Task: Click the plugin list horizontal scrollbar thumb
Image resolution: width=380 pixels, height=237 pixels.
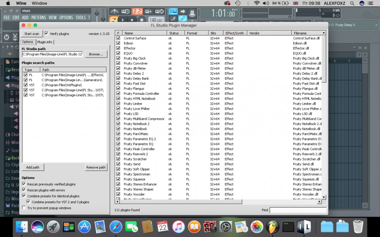Action: click(181, 201)
